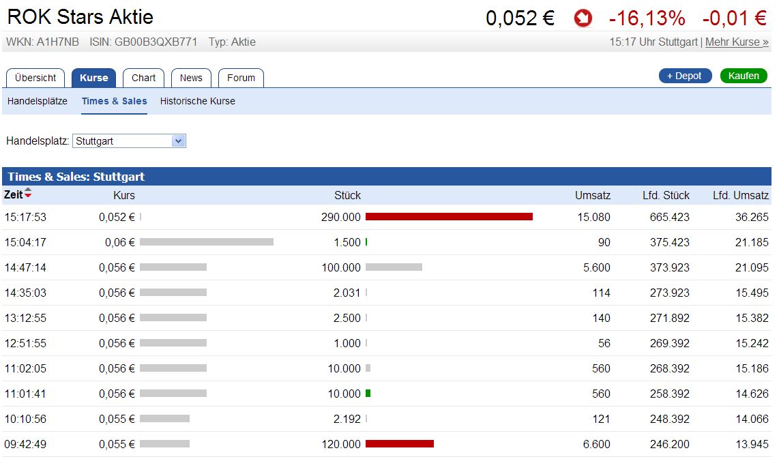
Task: Click the green Kaufen button
Action: coord(744,76)
